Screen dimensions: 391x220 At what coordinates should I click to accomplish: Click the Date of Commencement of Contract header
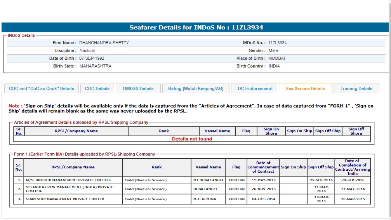coord(263,167)
